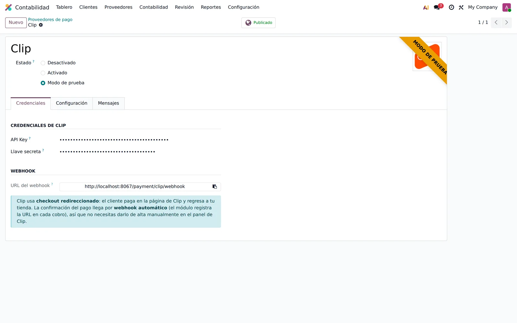Click the gear icon next to Clip
Viewport: 517px width, 323px height.
pyautogui.click(x=41, y=25)
